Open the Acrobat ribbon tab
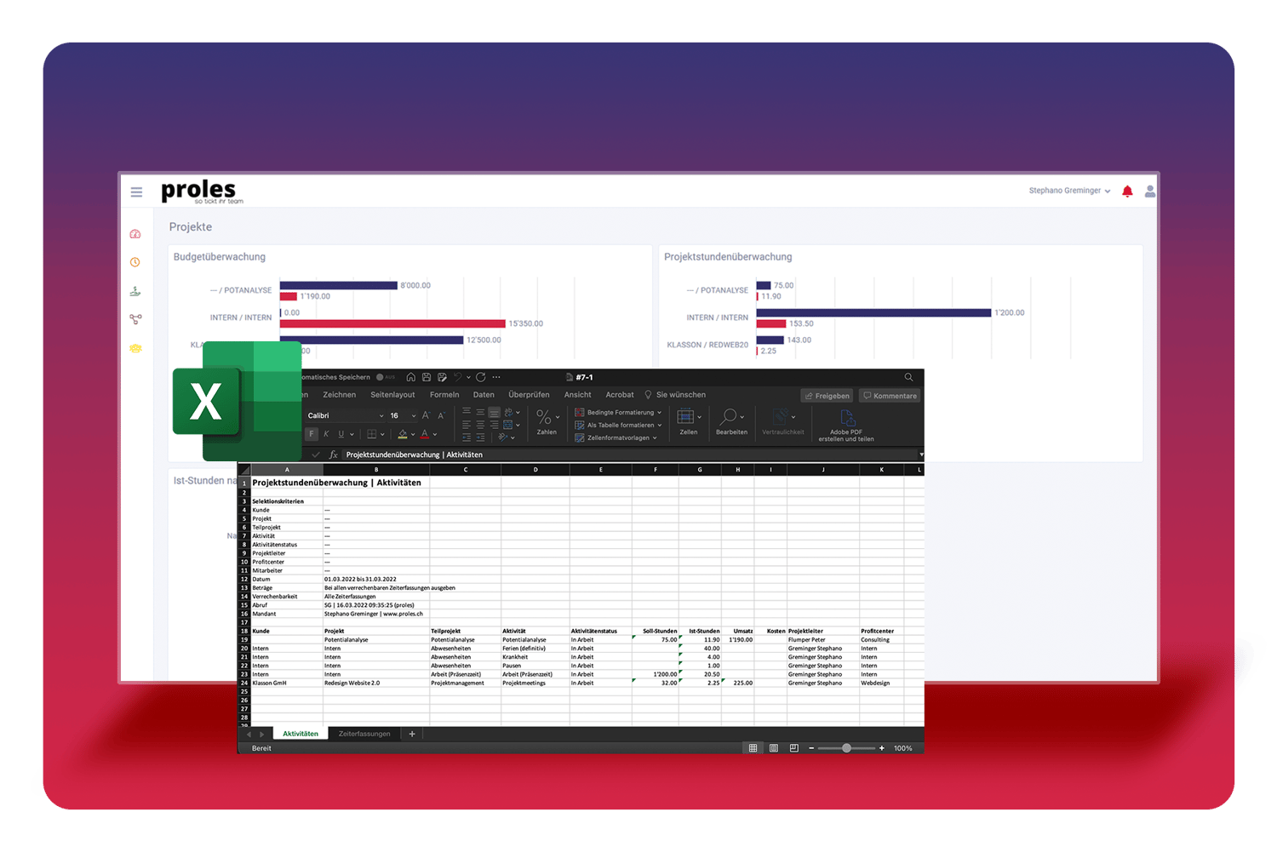This screenshot has height=852, width=1277. 620,395
